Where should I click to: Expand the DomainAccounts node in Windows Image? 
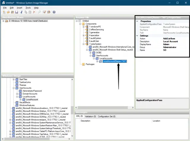[x=17, y=94]
